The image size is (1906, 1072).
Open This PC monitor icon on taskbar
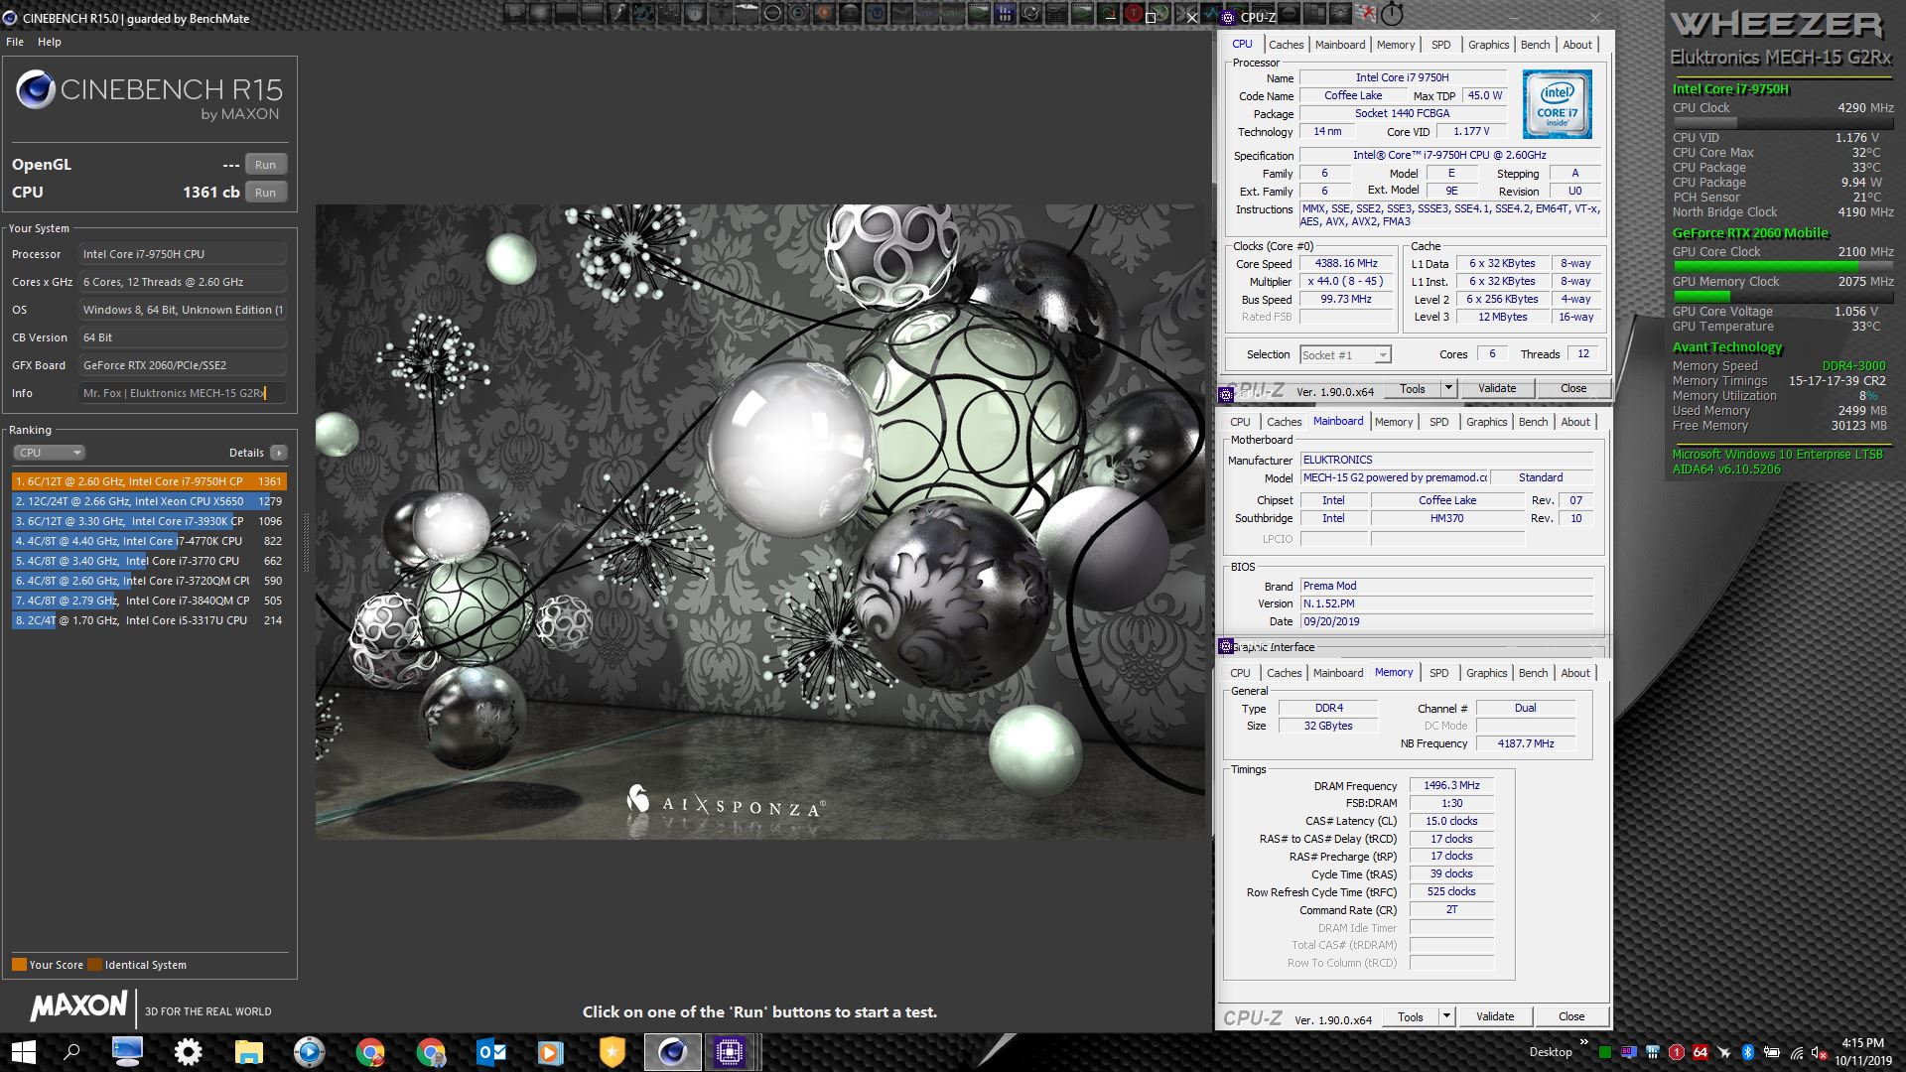pyautogui.click(x=127, y=1051)
